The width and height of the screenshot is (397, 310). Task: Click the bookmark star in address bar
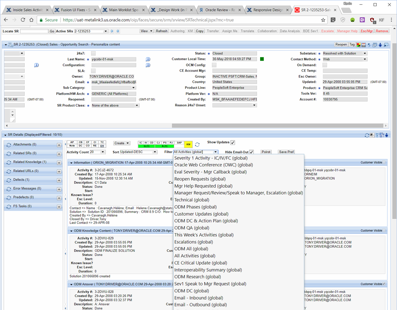point(323,20)
